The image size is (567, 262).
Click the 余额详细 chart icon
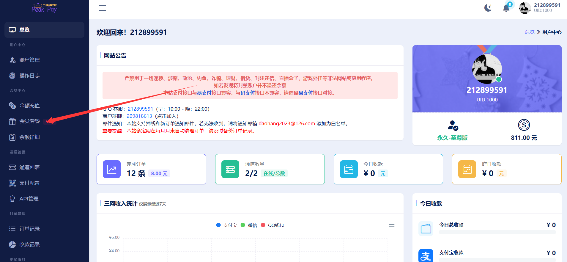(12, 137)
